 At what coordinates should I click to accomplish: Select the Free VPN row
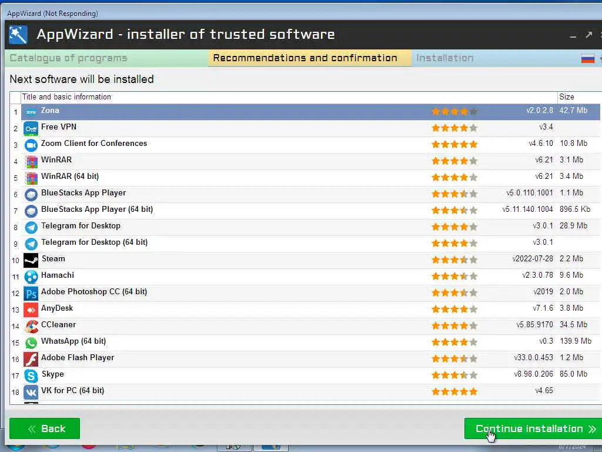(310, 128)
